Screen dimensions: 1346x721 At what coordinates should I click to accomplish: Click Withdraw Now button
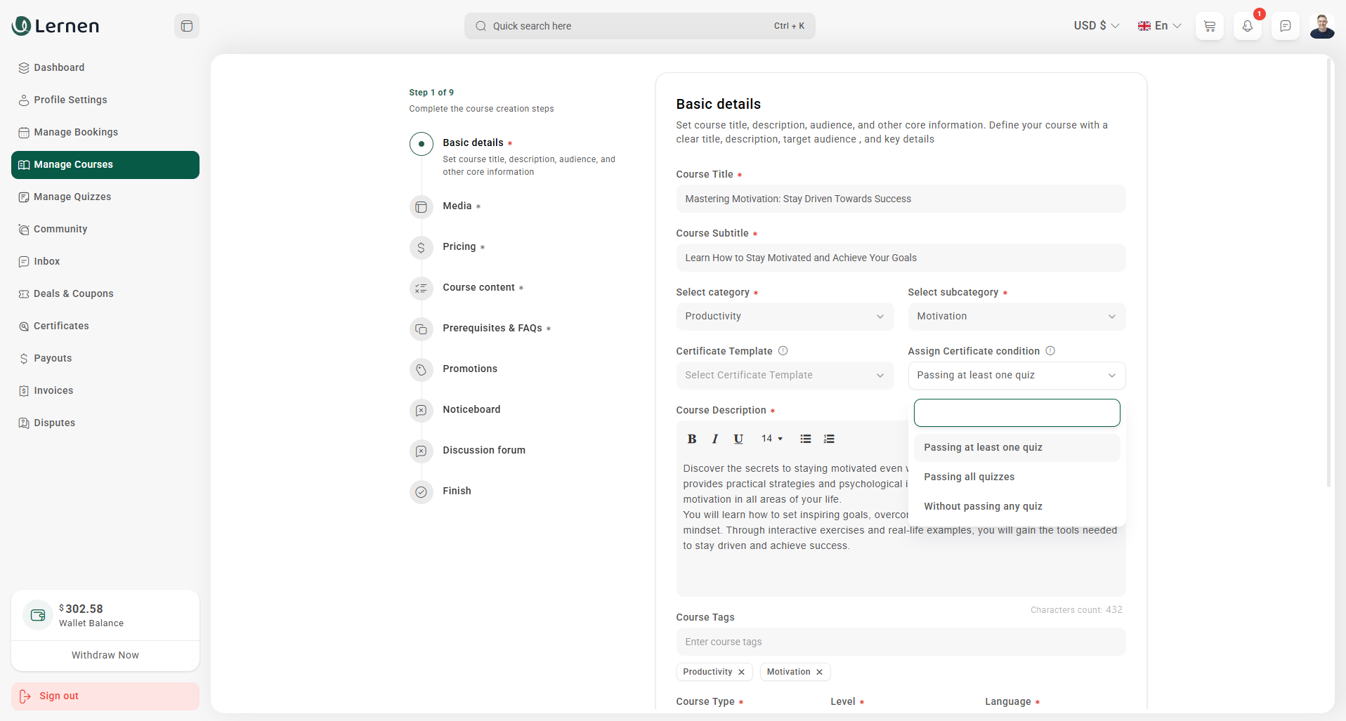click(x=105, y=655)
